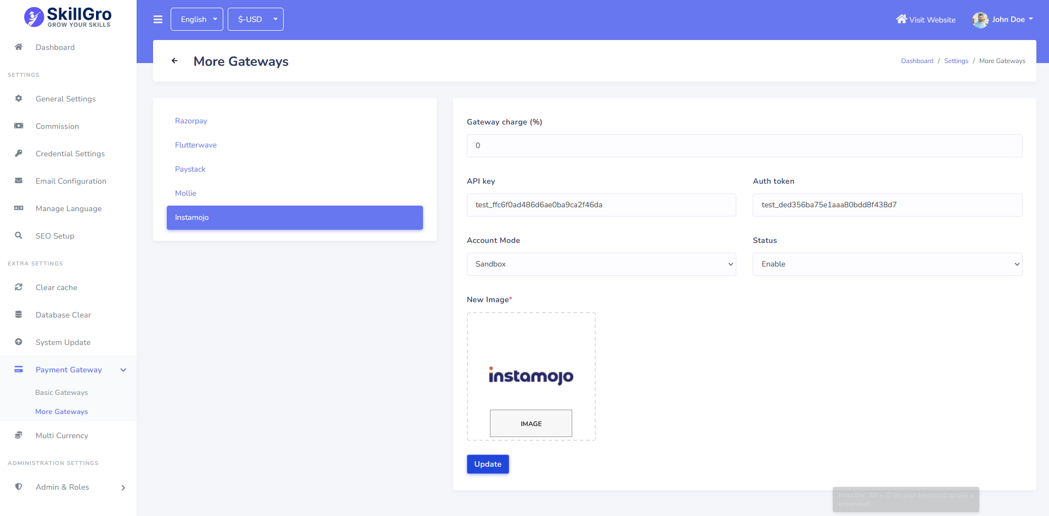
Task: Open System Update page
Action: (63, 342)
